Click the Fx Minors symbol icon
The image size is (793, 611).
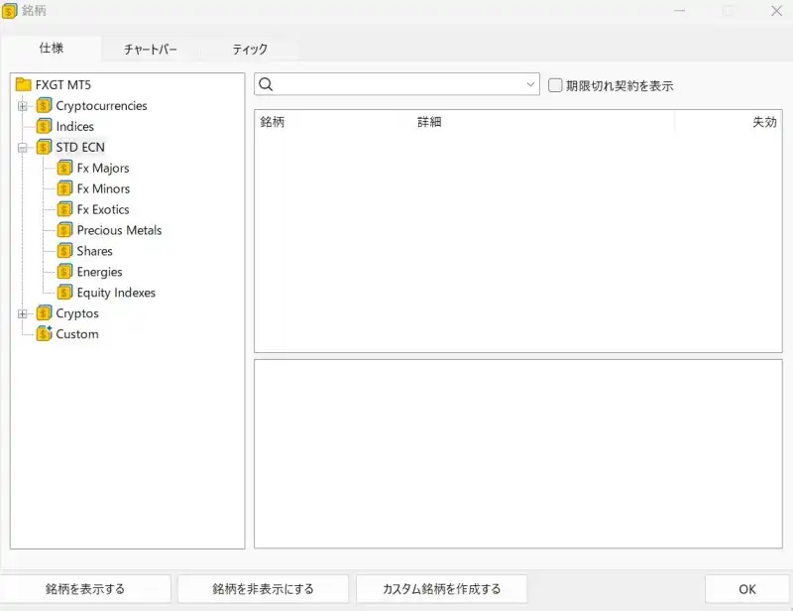(64, 188)
